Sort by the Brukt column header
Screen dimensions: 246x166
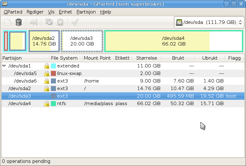pos(178,58)
